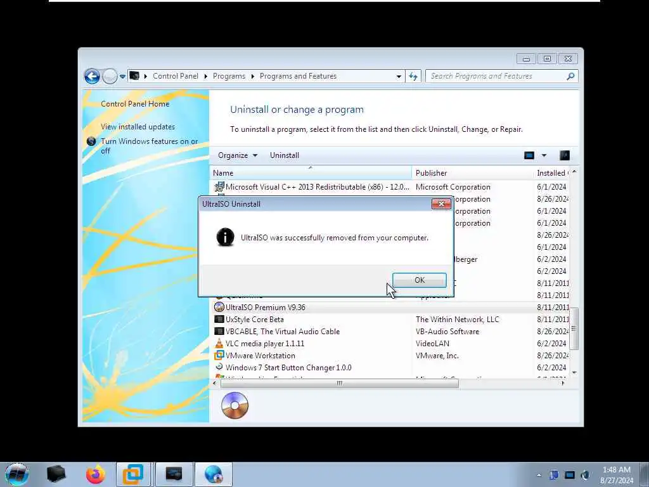
Task: Click OK in the UltraISO Uninstall dialog
Action: click(x=420, y=280)
